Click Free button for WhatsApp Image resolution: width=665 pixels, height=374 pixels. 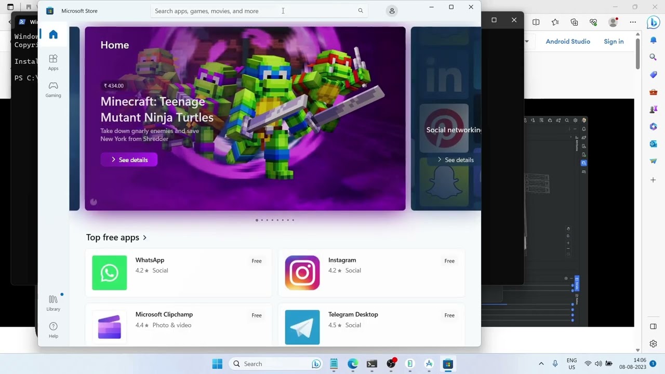[257, 261]
